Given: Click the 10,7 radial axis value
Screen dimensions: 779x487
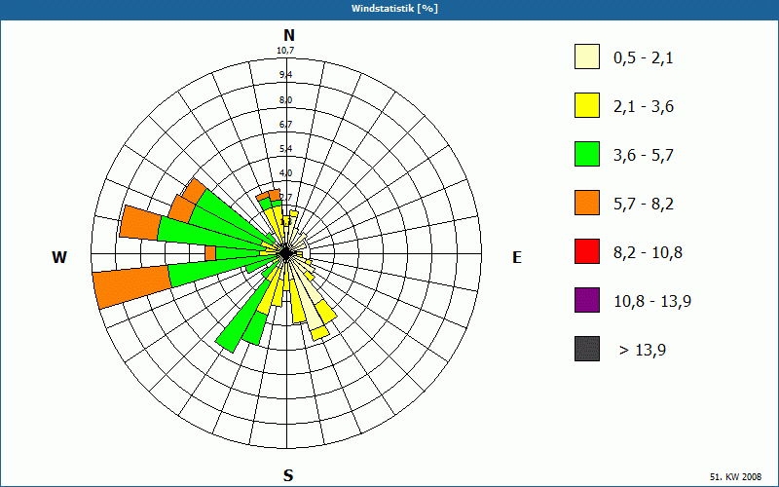Looking at the screenshot, I should 285,51.
